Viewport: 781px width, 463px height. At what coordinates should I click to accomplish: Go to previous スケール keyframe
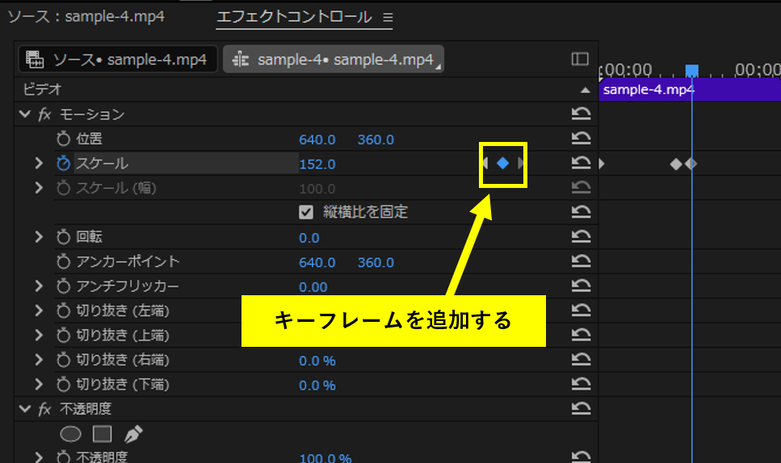click(x=485, y=163)
